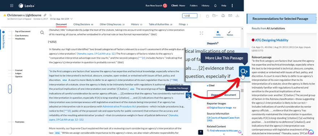Open Folders in the top bar
The height and width of the screenshot is (136, 318).
pos(194,6)
